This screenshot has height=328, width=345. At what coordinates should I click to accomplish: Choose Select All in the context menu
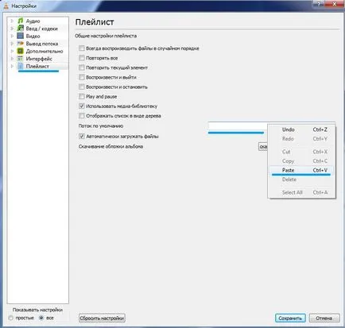point(301,192)
